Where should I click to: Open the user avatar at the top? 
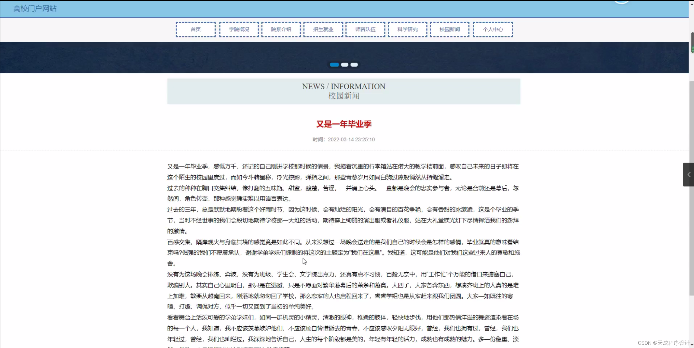click(621, 2)
